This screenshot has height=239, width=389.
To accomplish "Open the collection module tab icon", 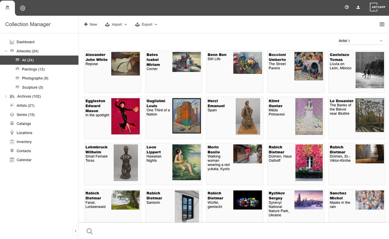I will pos(7,8).
